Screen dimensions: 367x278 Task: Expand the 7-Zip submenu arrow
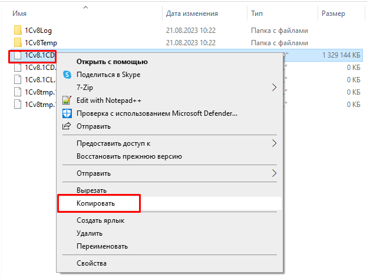click(x=274, y=88)
